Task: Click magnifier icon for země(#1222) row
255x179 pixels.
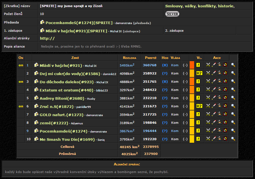Action: 233,122
